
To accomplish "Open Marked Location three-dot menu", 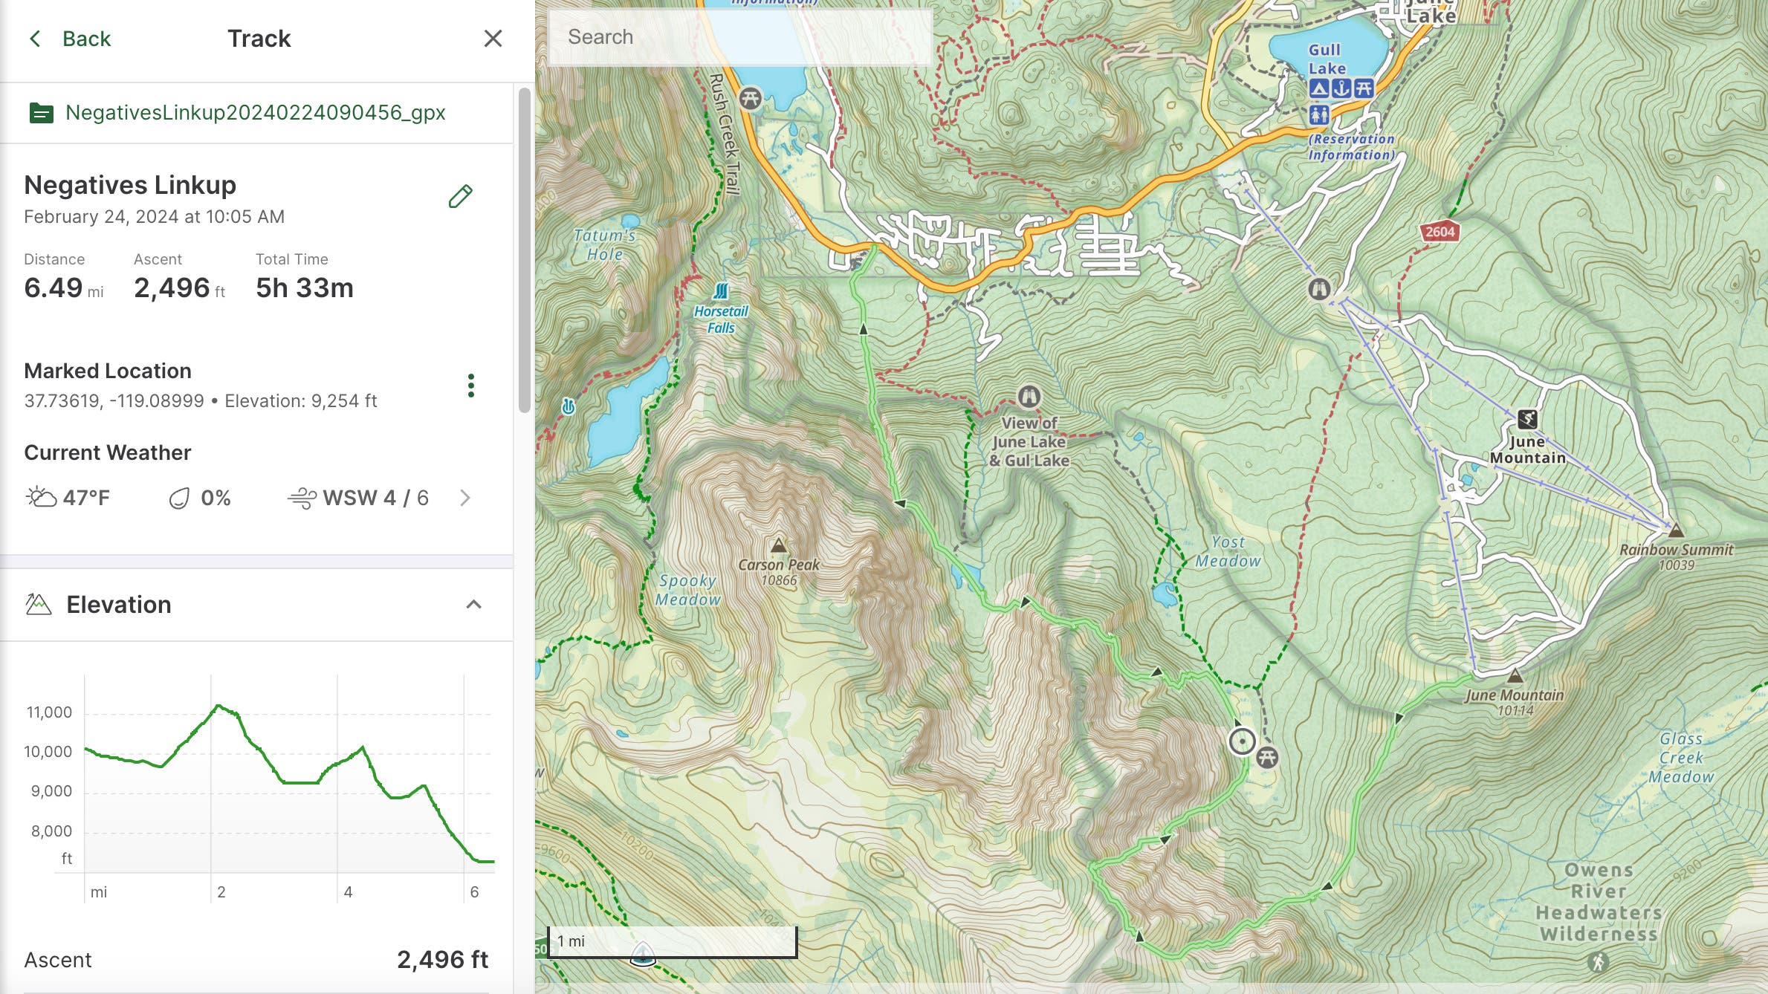I will pyautogui.click(x=470, y=386).
